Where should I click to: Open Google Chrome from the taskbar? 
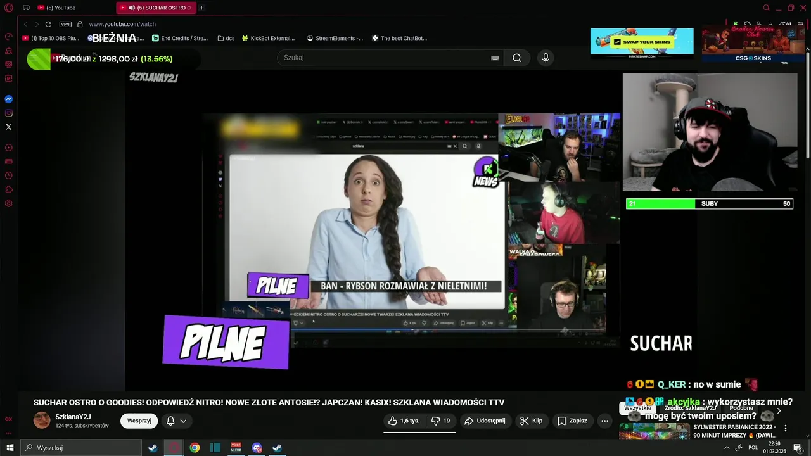(195, 448)
